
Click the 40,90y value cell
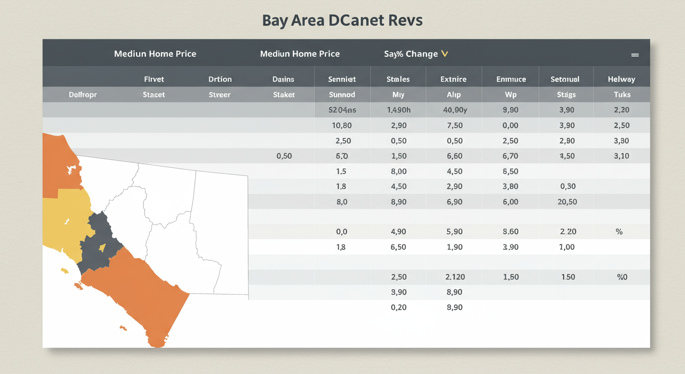pyautogui.click(x=454, y=110)
